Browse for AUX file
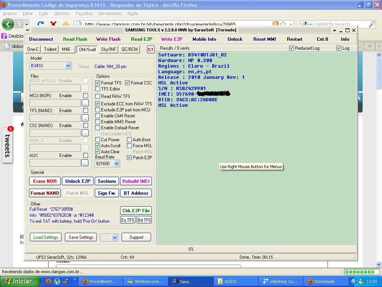This screenshot has height=287, width=382. click(x=85, y=163)
